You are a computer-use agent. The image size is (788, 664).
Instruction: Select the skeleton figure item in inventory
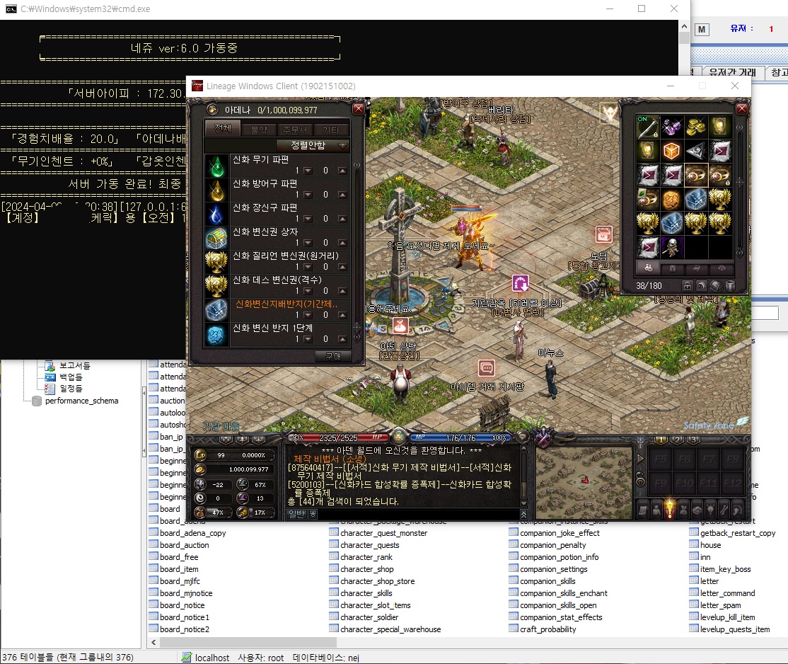coord(671,247)
